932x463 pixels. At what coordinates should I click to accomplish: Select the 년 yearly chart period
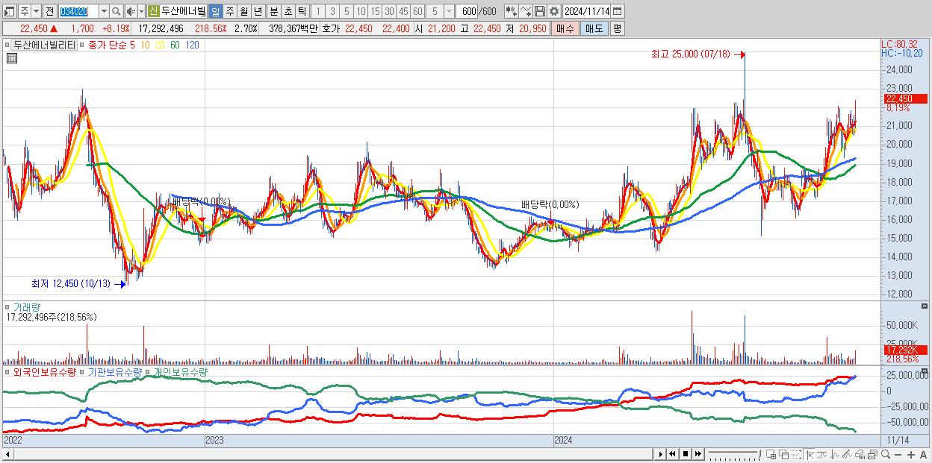pyautogui.click(x=258, y=12)
